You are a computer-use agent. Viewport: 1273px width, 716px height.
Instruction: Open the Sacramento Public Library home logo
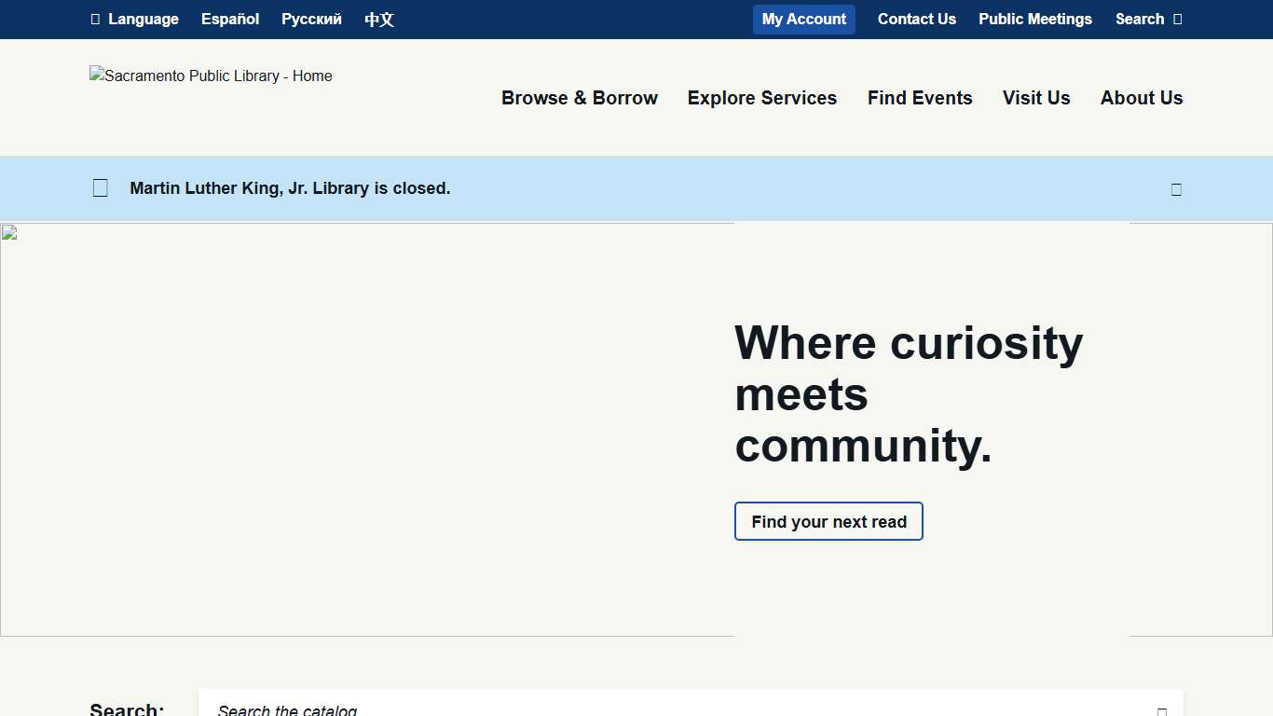211,76
